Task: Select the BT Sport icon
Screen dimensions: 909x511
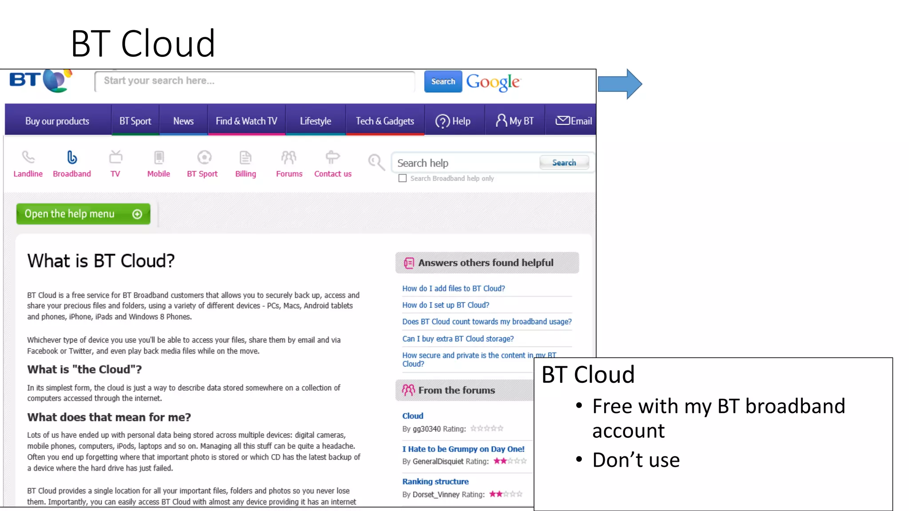Action: pyautogui.click(x=204, y=157)
